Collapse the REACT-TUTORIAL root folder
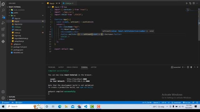This screenshot has height=112, width=200. pyautogui.click(x=26, y=7)
